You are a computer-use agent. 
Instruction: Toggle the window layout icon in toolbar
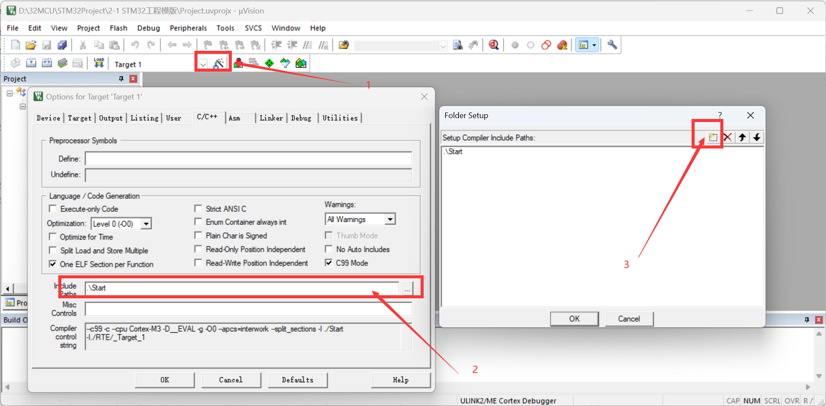click(x=583, y=45)
